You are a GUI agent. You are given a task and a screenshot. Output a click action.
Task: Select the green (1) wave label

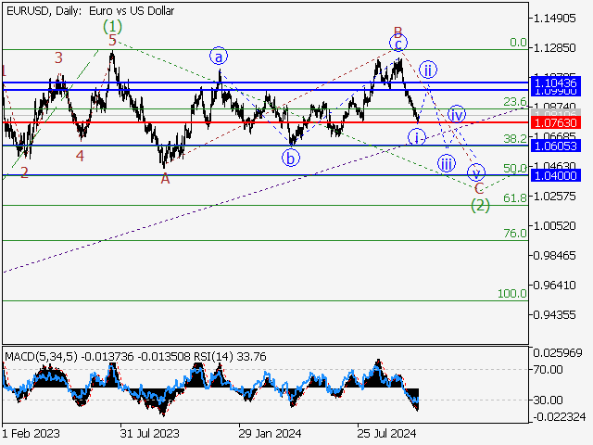112,26
